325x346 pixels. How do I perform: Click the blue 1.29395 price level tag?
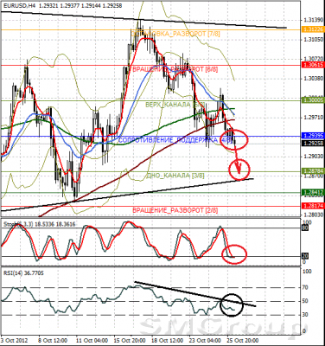[x=313, y=136]
